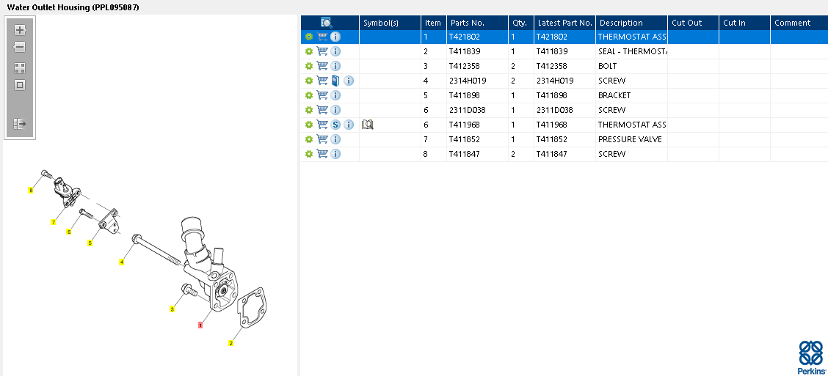The height and width of the screenshot is (376, 828).
Task: Add T411852 to cart via cart icon
Action: (x=322, y=139)
